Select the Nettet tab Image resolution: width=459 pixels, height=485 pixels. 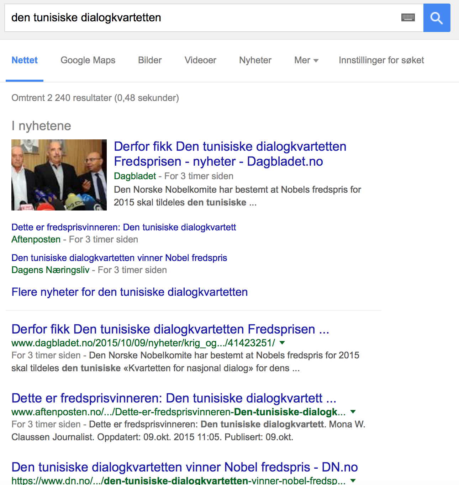pyautogui.click(x=25, y=60)
